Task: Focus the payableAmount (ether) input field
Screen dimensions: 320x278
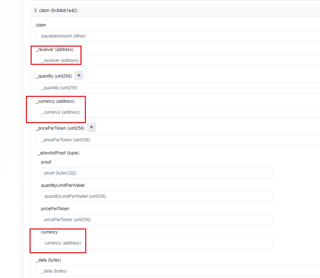Action: click(178, 36)
